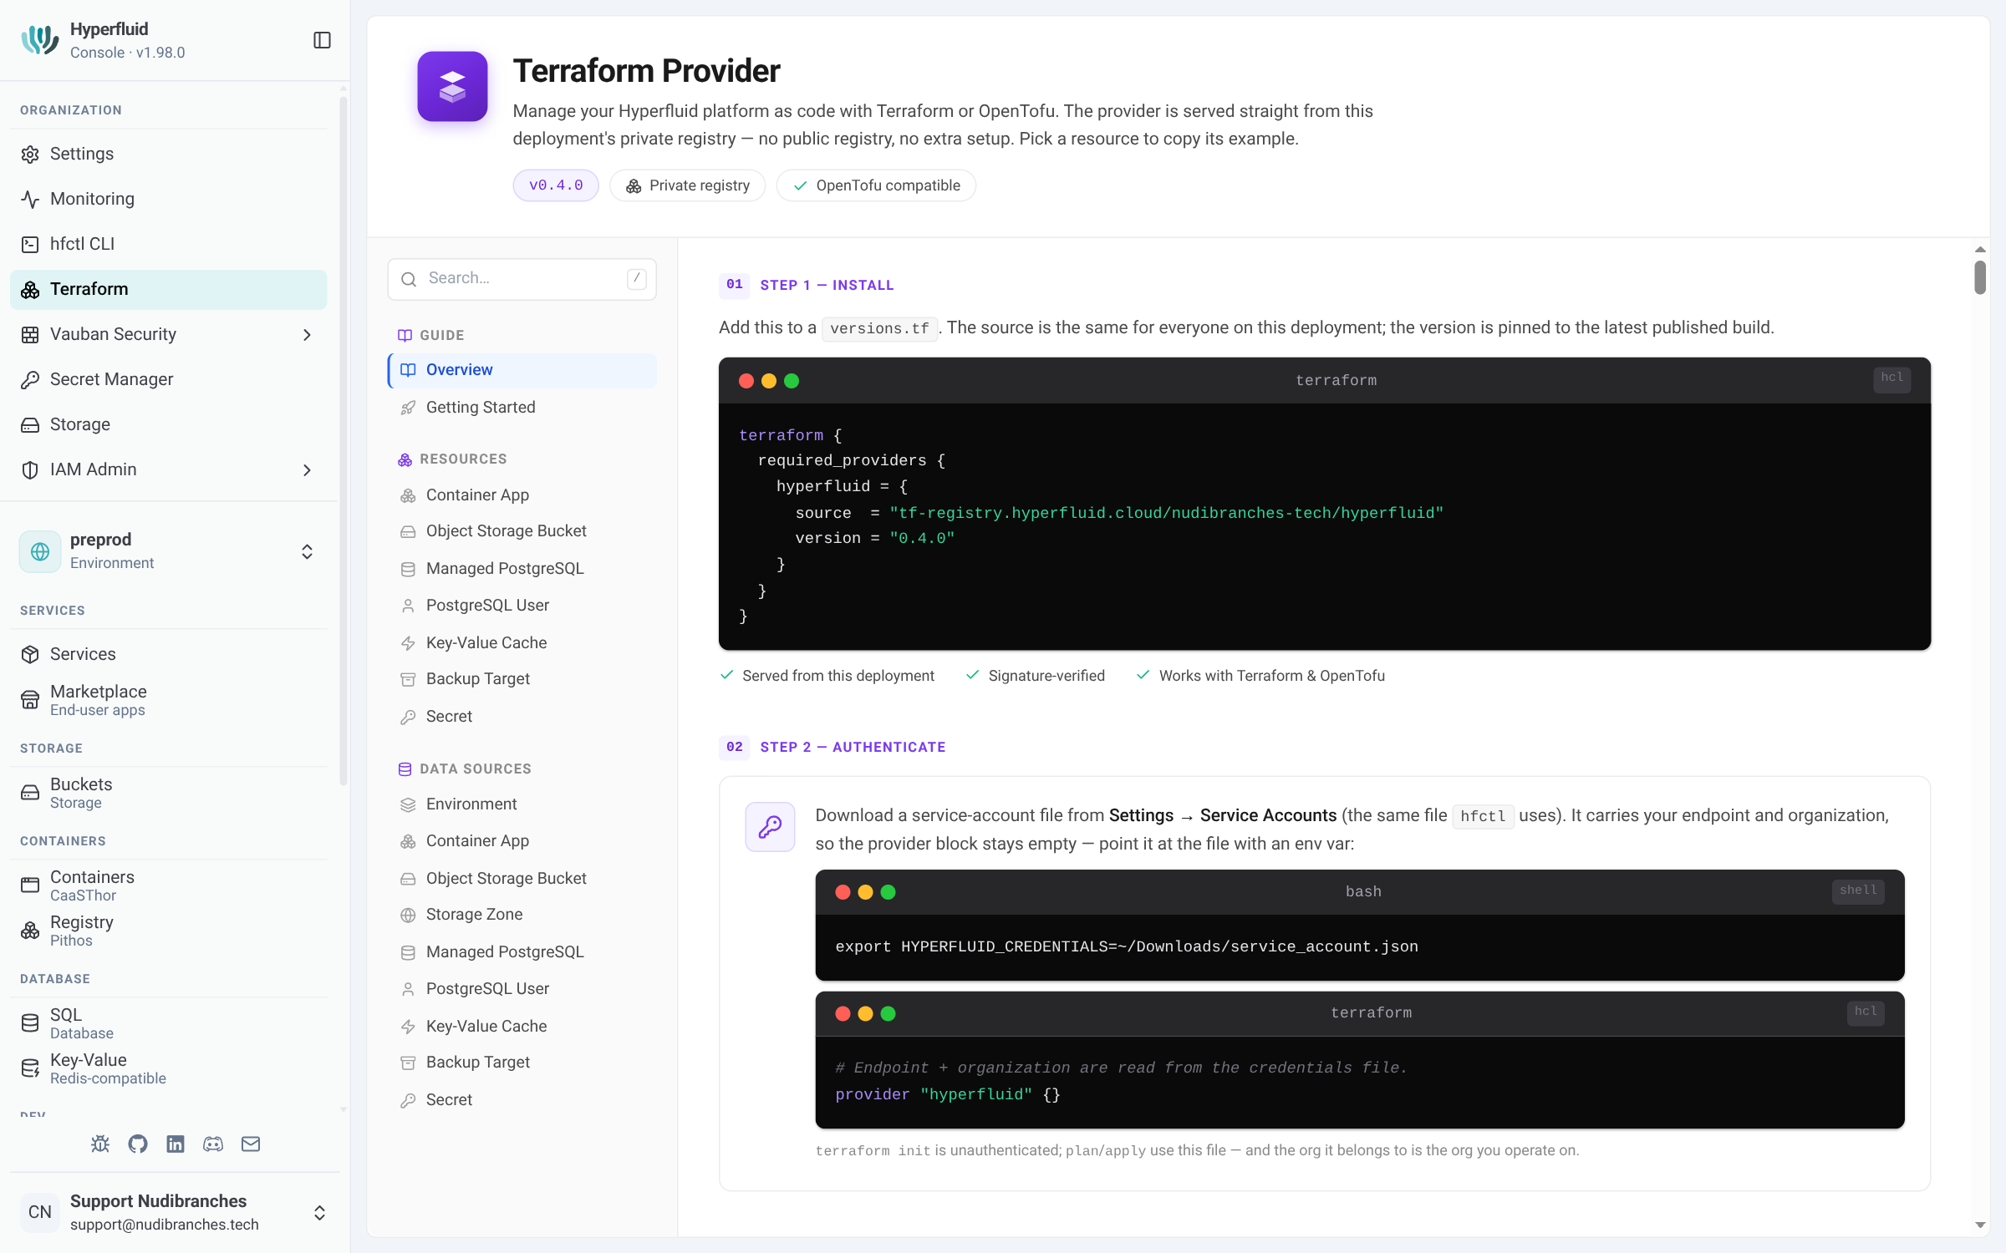
Task: Click the key icon in Authenticate step
Action: (x=770, y=827)
